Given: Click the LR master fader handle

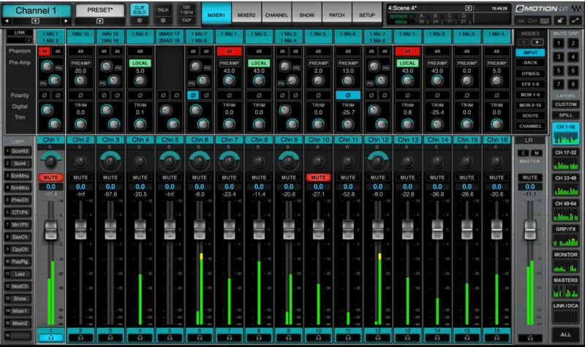Looking at the screenshot, I should point(529,229).
